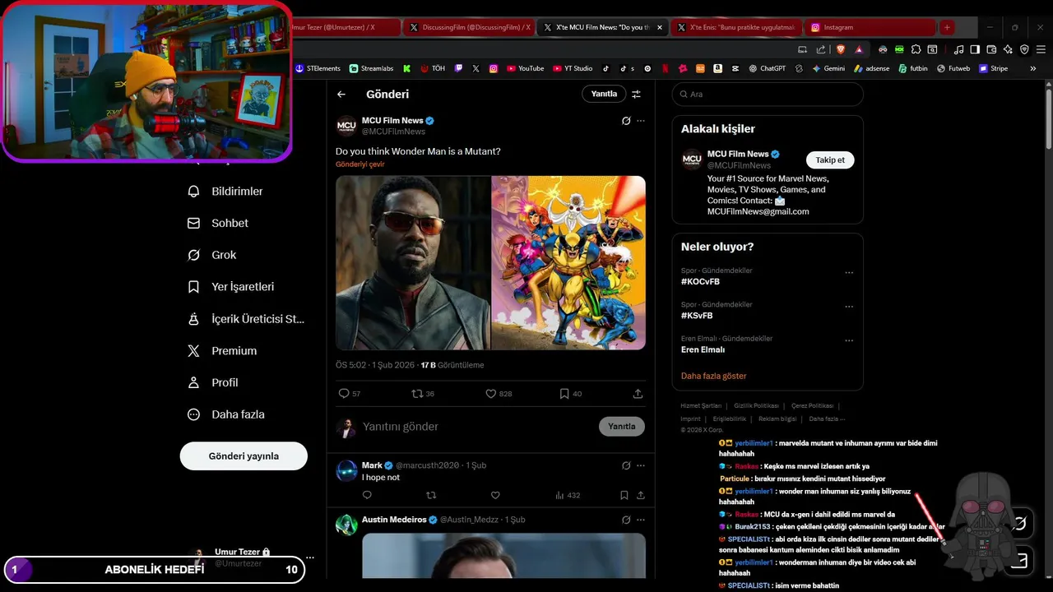Open the browser extensions puzzle icon
This screenshot has height=592, width=1053.
[916, 49]
